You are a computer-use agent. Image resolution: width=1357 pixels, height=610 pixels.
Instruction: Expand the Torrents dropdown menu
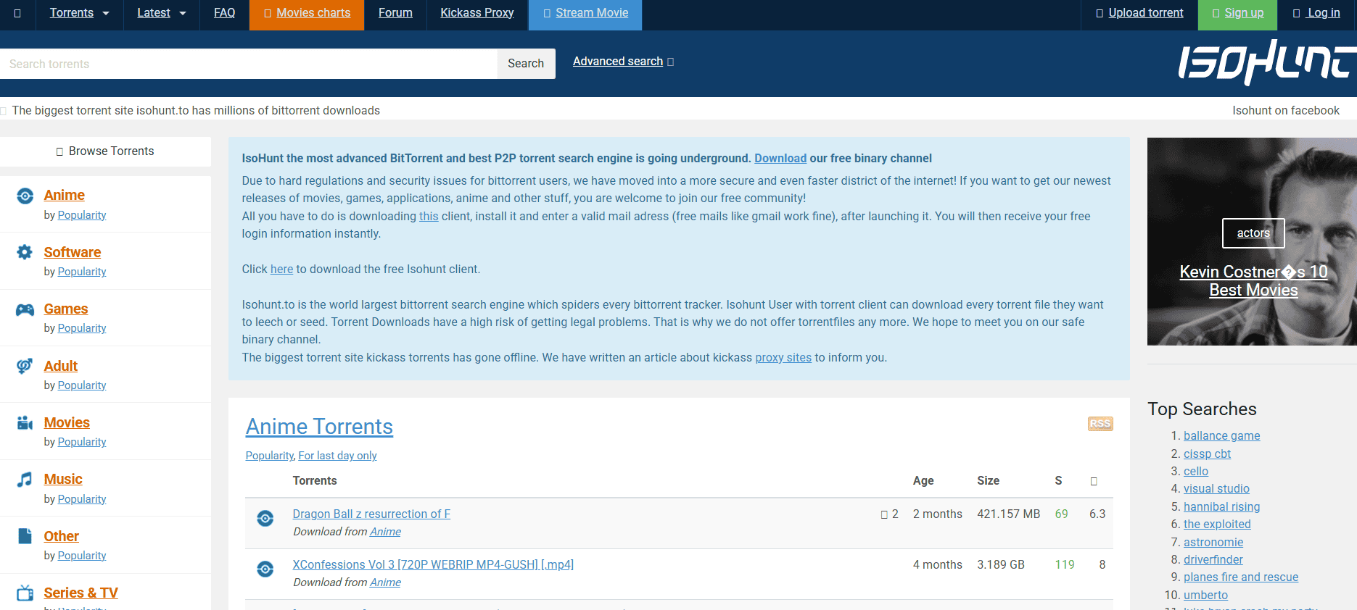pos(79,13)
